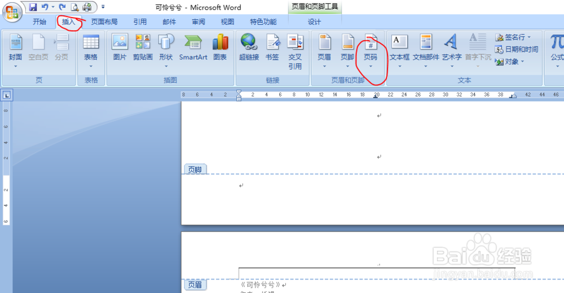Click 首字下沉 drop cap
The height and width of the screenshot is (293, 564).
click(x=478, y=50)
